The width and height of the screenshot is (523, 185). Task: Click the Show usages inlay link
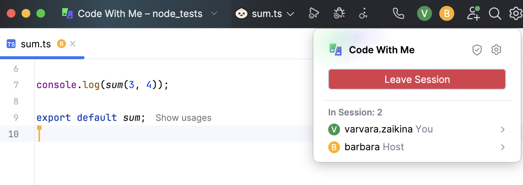pyautogui.click(x=183, y=118)
